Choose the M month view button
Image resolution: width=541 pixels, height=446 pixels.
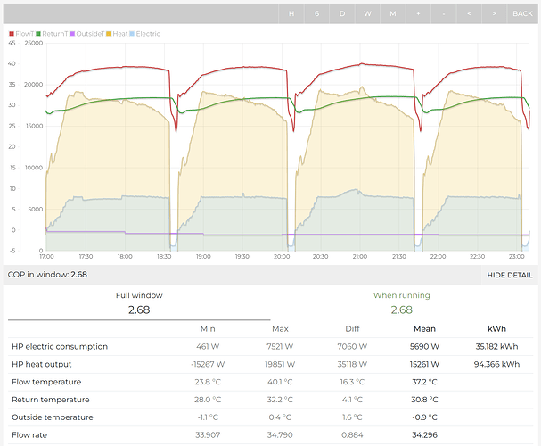tap(393, 13)
